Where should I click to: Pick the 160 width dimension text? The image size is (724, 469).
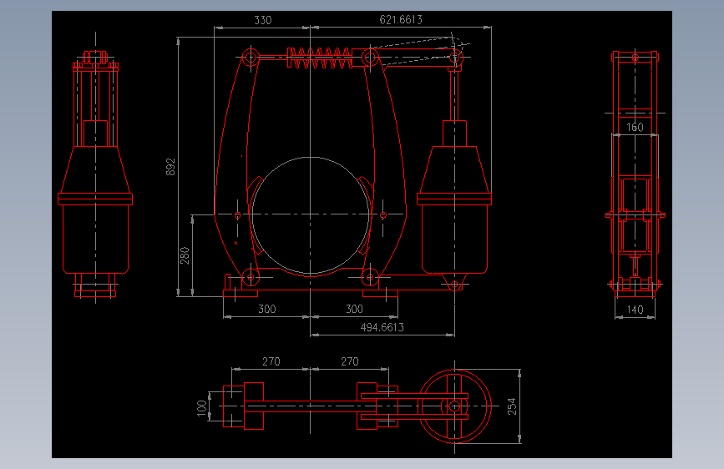coord(635,128)
